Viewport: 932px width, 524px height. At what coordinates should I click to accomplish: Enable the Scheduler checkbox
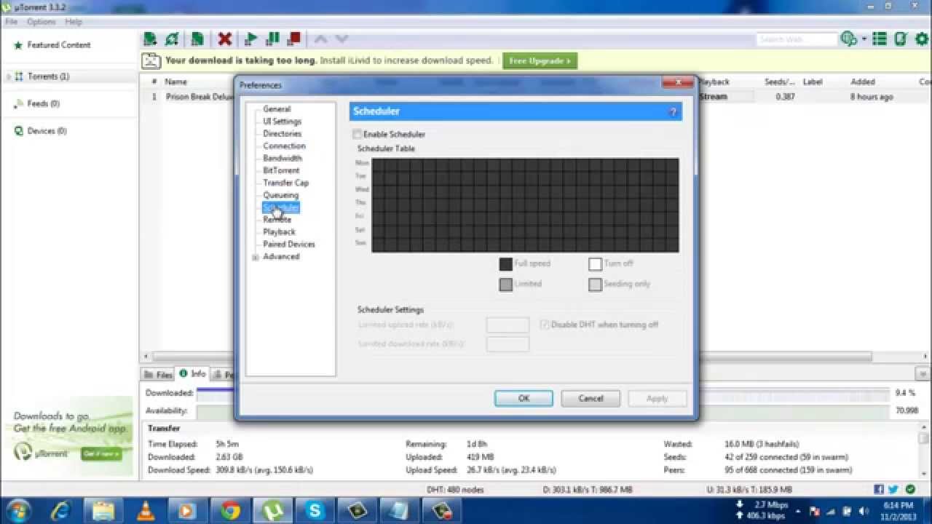357,134
